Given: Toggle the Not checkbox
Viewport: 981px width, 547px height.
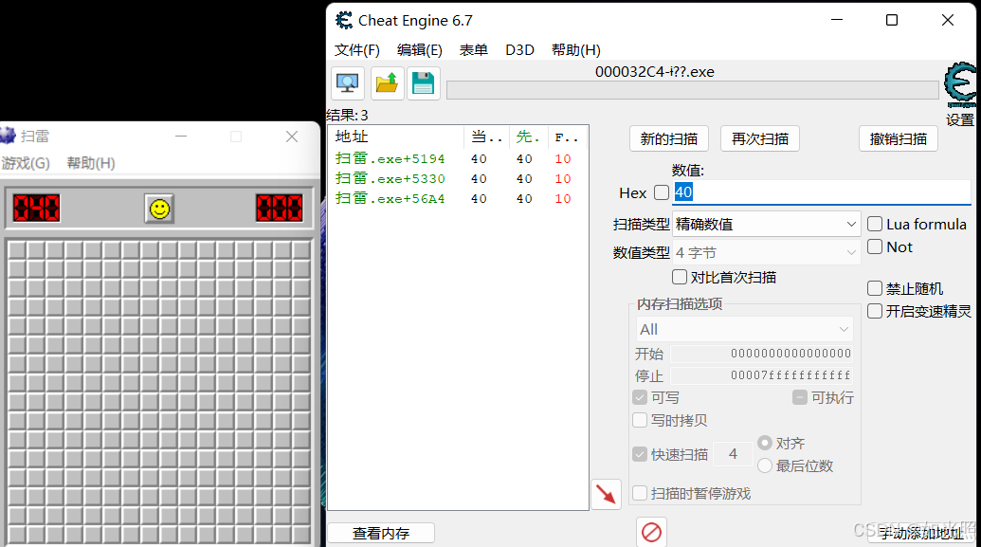Looking at the screenshot, I should [x=875, y=246].
